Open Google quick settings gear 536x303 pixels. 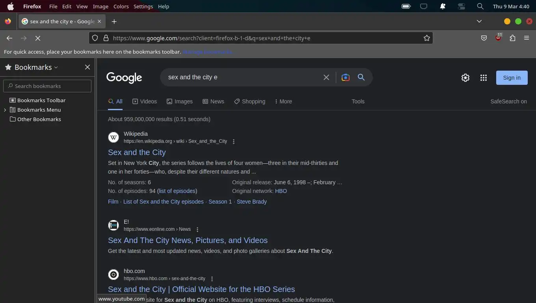point(465,78)
